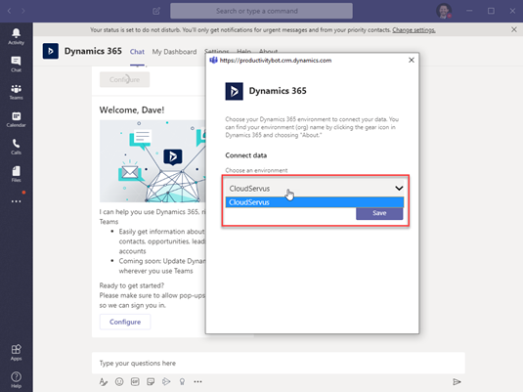The image size is (523, 392).
Task: Open Files in the left sidebar
Action: [16, 174]
